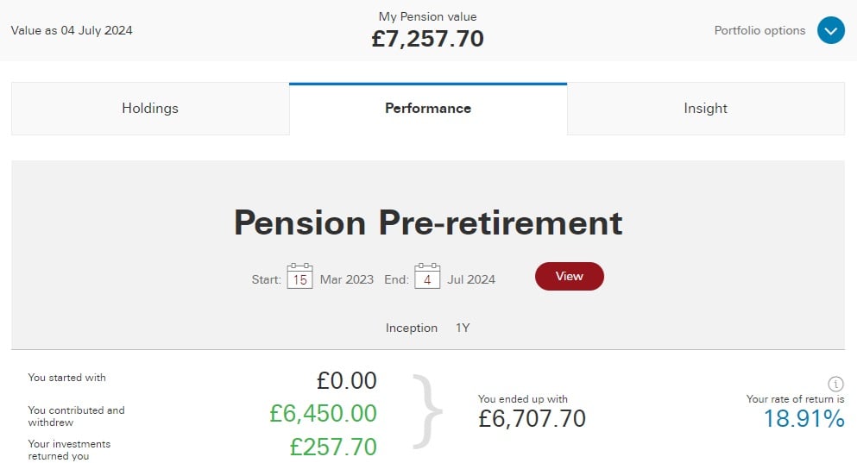Open the end date calendar icon
The image size is (857, 463).
point(427,276)
